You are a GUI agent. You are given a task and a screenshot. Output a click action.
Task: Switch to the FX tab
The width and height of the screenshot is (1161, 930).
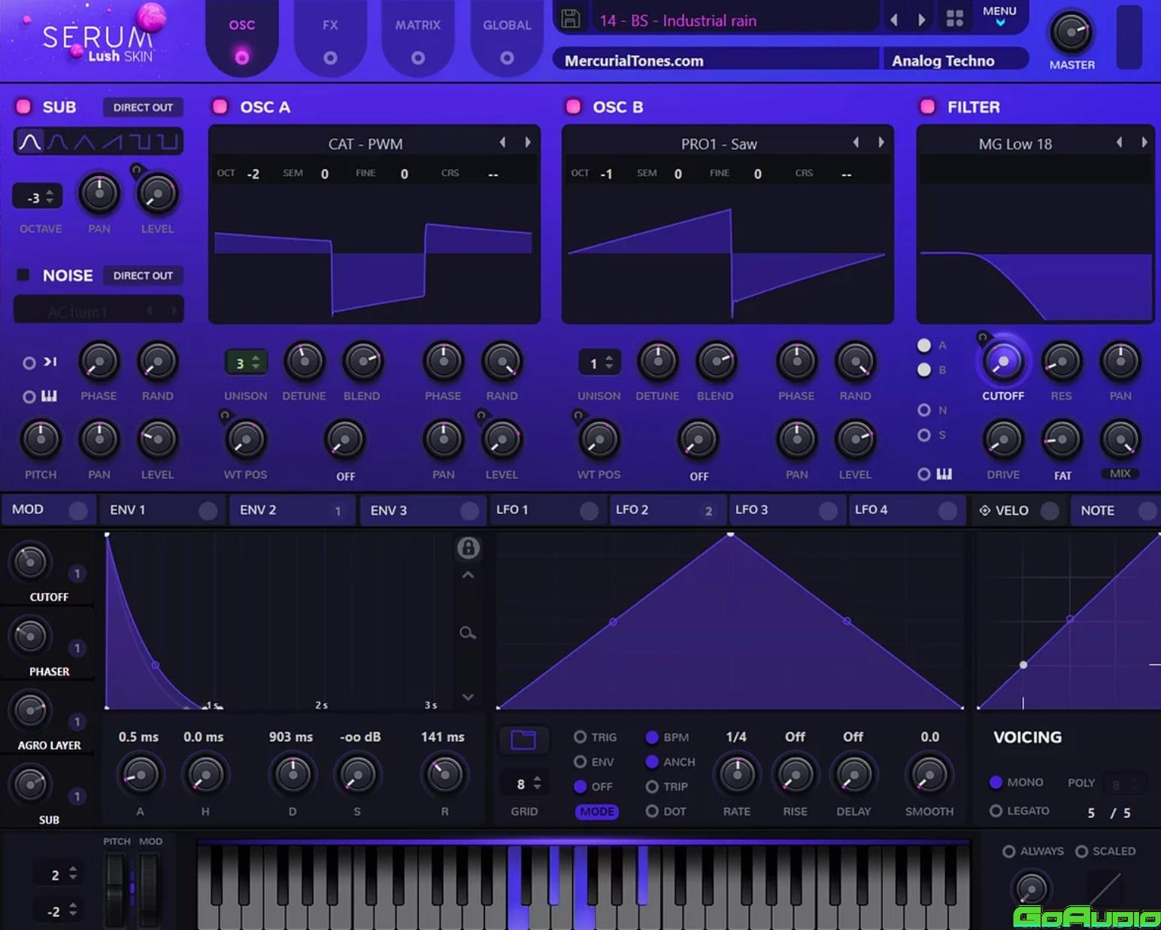tap(330, 38)
